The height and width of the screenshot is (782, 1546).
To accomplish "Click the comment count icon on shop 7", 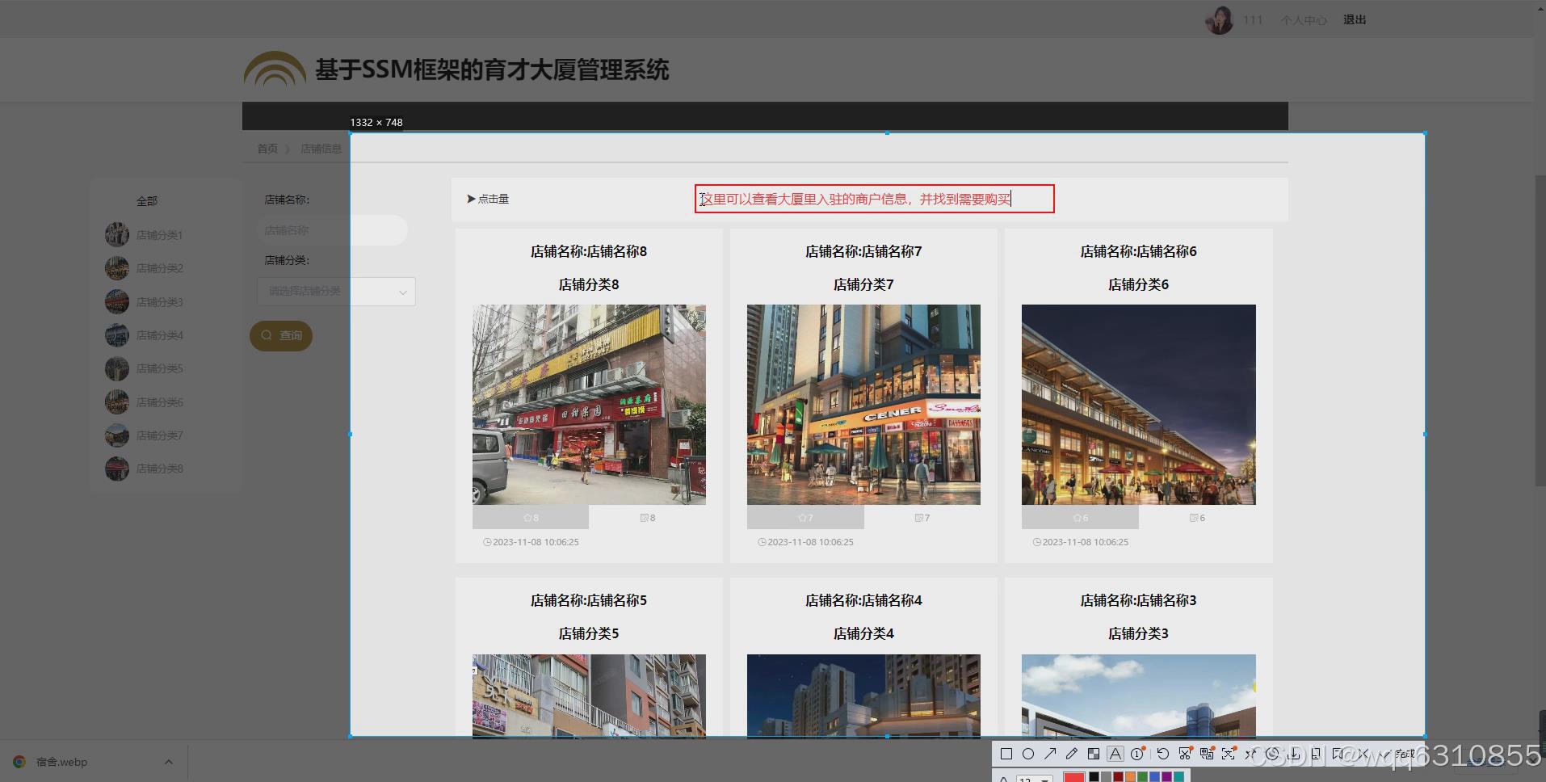I will (922, 518).
